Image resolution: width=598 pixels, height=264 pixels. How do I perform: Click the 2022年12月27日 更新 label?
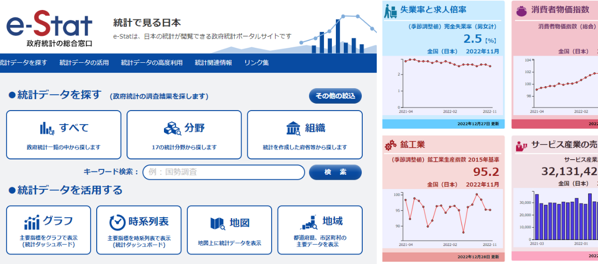coord(478,124)
